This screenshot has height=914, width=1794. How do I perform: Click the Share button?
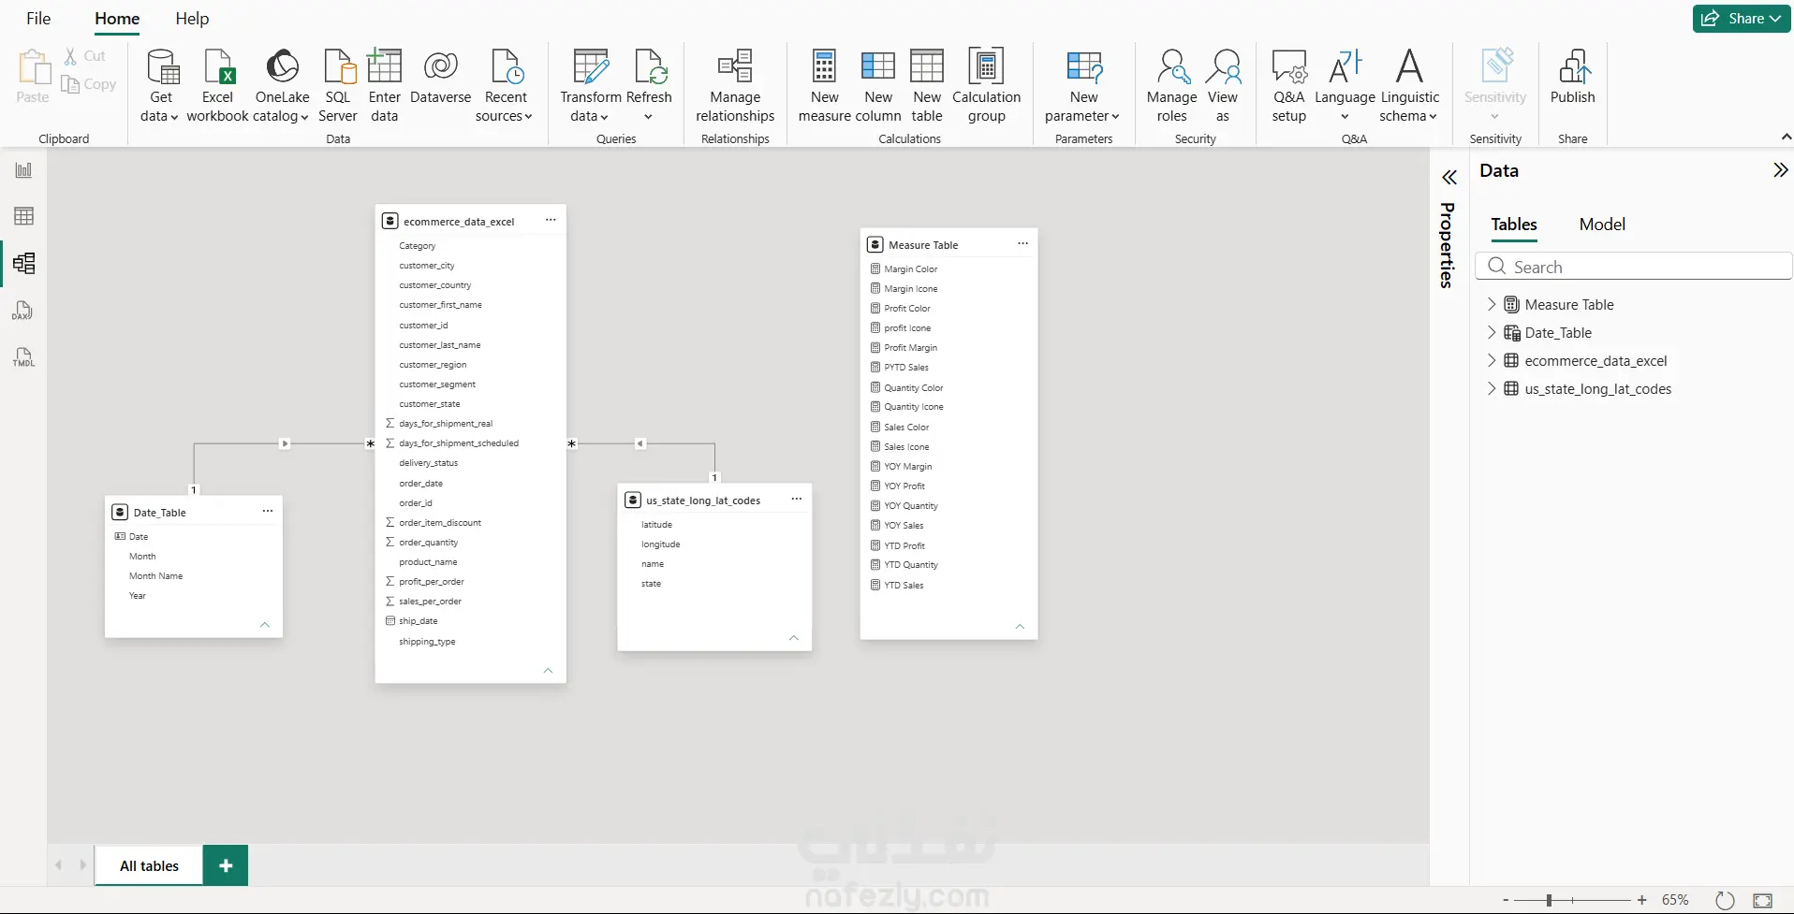[1742, 19]
